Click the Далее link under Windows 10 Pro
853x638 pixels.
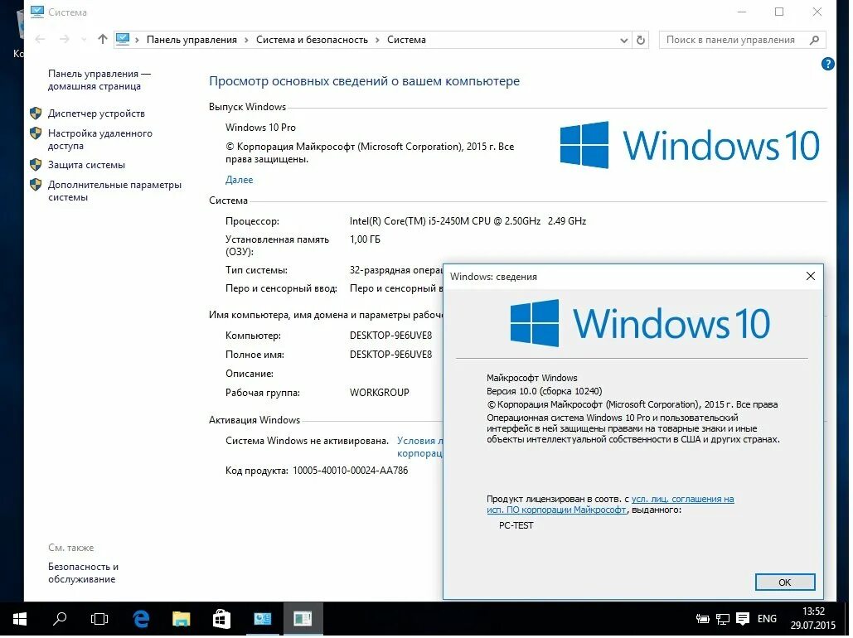[x=239, y=180]
